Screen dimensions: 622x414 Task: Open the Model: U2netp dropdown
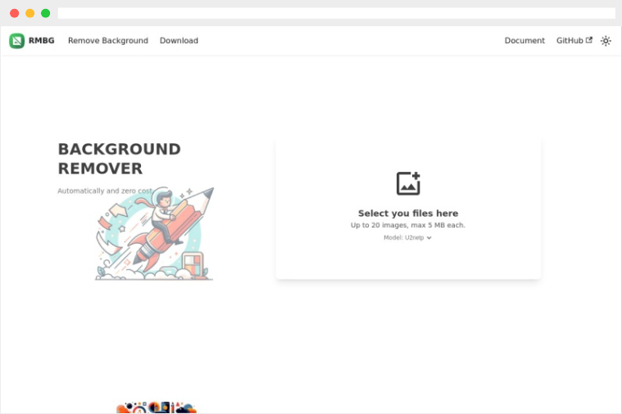(407, 238)
